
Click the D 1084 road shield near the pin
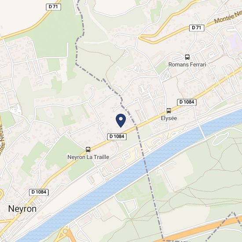pyautogui.click(x=117, y=136)
